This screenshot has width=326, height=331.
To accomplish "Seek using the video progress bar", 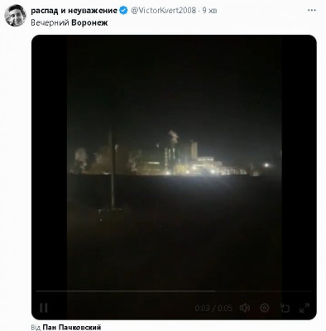I will (x=174, y=290).
